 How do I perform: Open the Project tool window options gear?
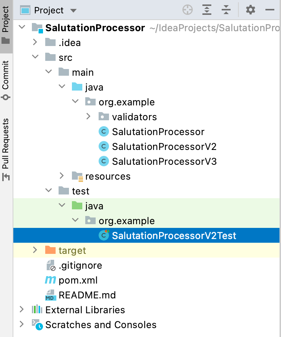click(250, 10)
